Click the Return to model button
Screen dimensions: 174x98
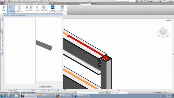pyautogui.click(x=45, y=86)
